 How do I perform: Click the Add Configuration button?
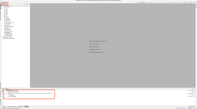(142, 2)
